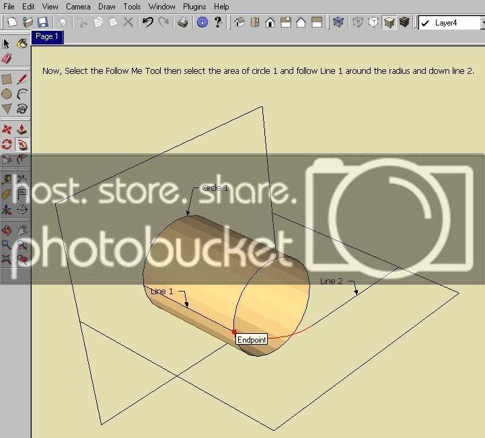Select the Arc tool
485x438 pixels.
[22, 94]
